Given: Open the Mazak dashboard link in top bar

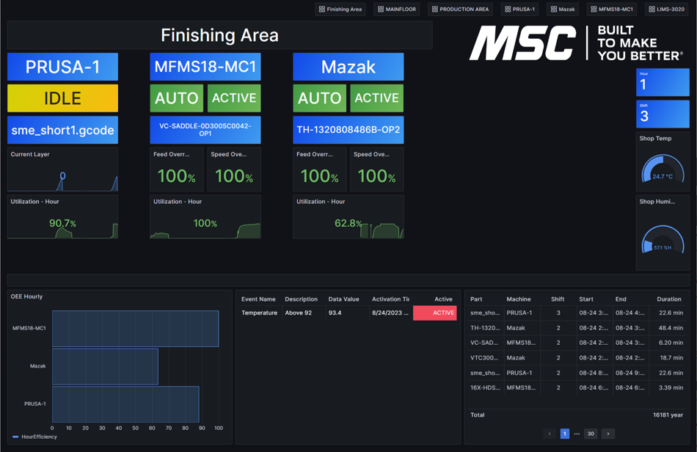Looking at the screenshot, I should click(x=562, y=10).
